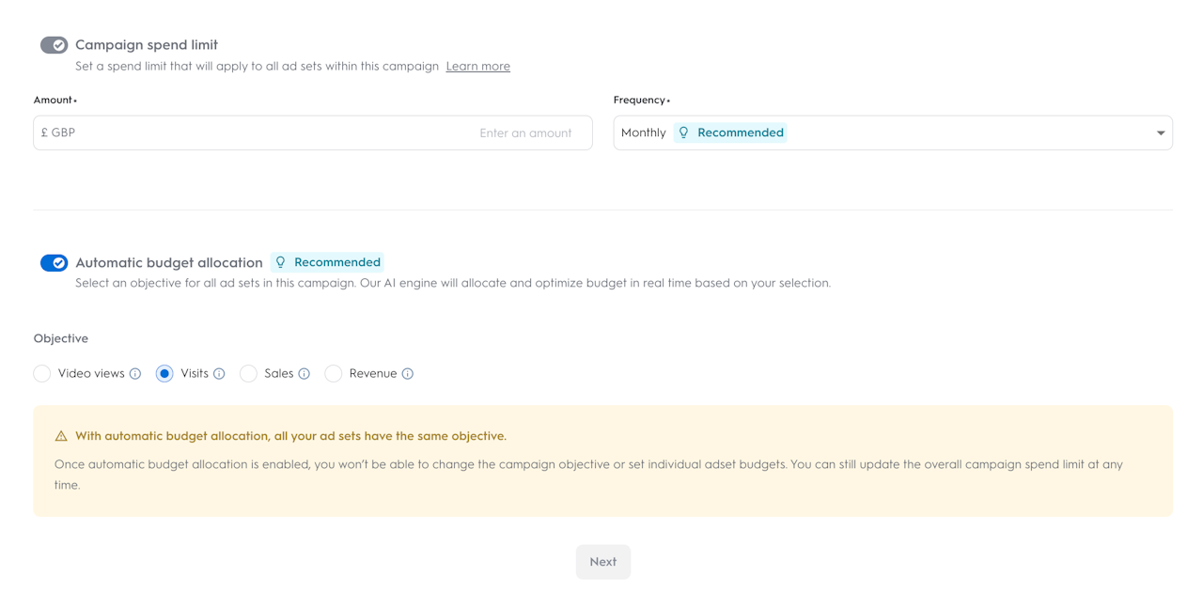The width and height of the screenshot is (1203, 592).
Task: Toggle Campaign spend limit switch
Action: 54,45
